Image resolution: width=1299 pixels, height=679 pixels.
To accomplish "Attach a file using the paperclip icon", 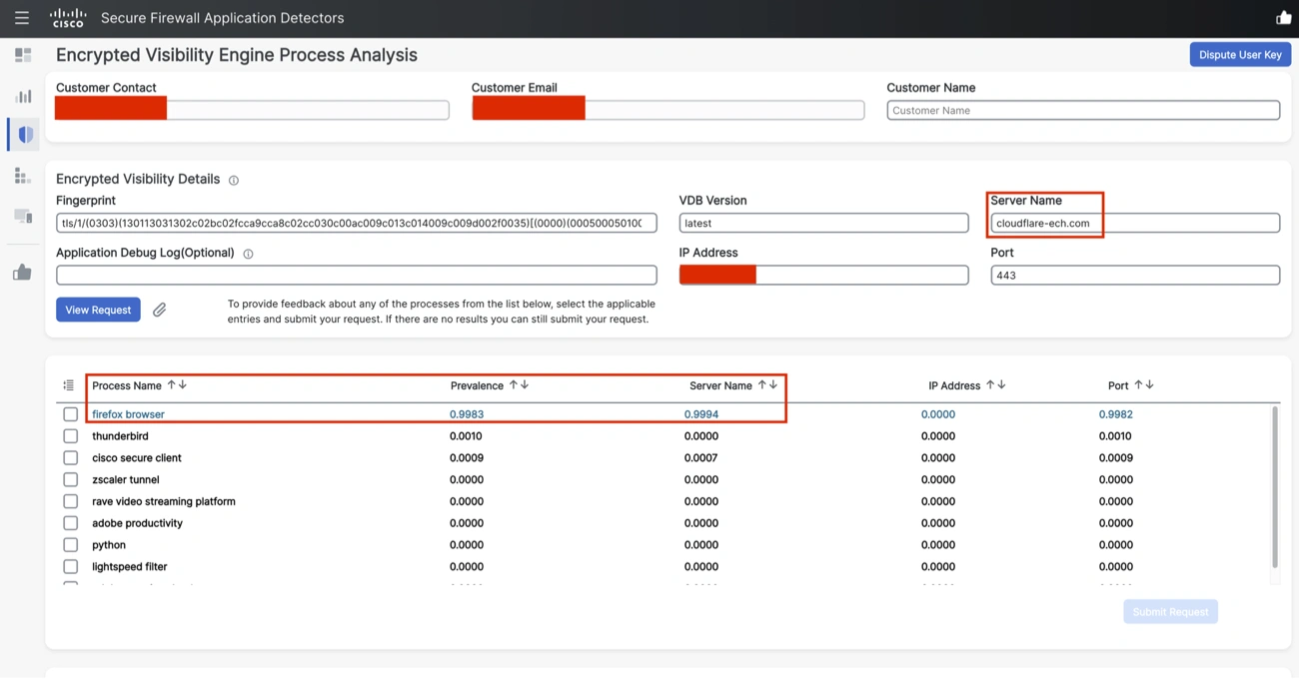I will click(x=159, y=310).
